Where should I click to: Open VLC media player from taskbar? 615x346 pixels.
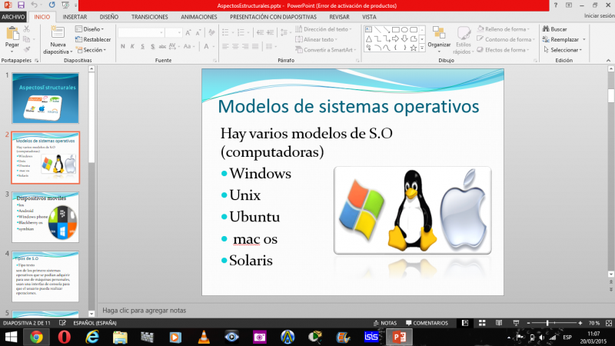204,337
